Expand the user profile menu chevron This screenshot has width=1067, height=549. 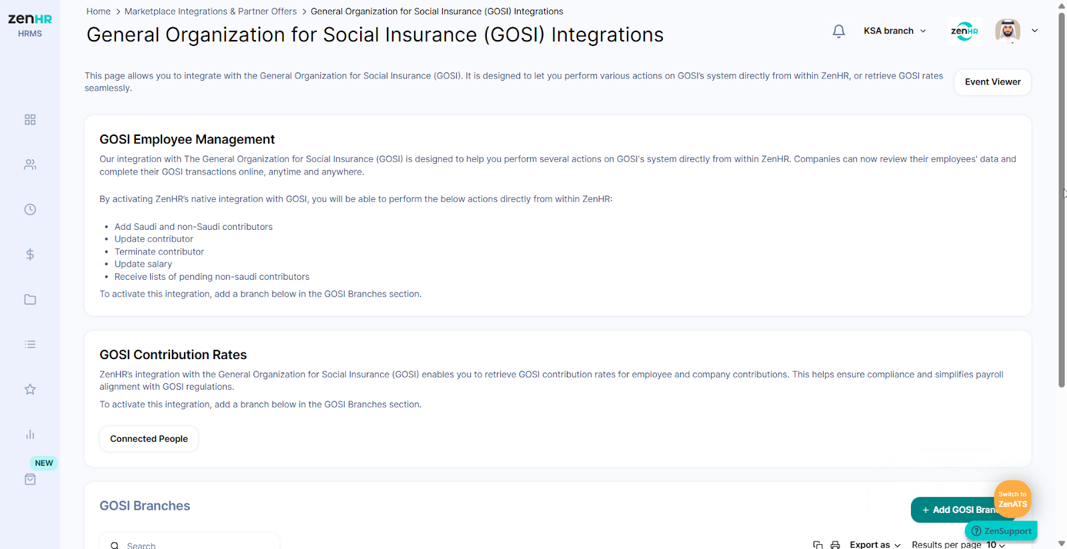pos(1035,31)
